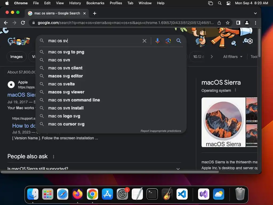Open System Settings in the Dock

pos(122,194)
